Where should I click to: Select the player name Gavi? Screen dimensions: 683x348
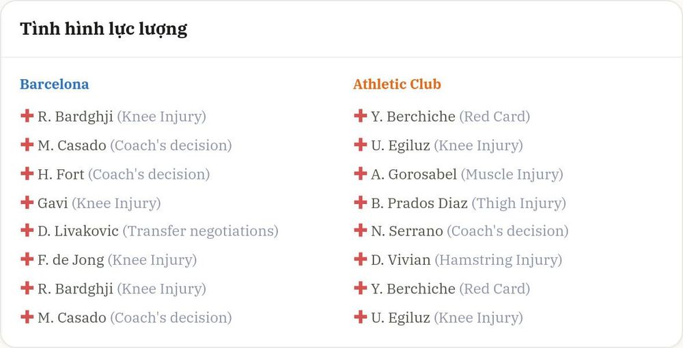point(53,203)
